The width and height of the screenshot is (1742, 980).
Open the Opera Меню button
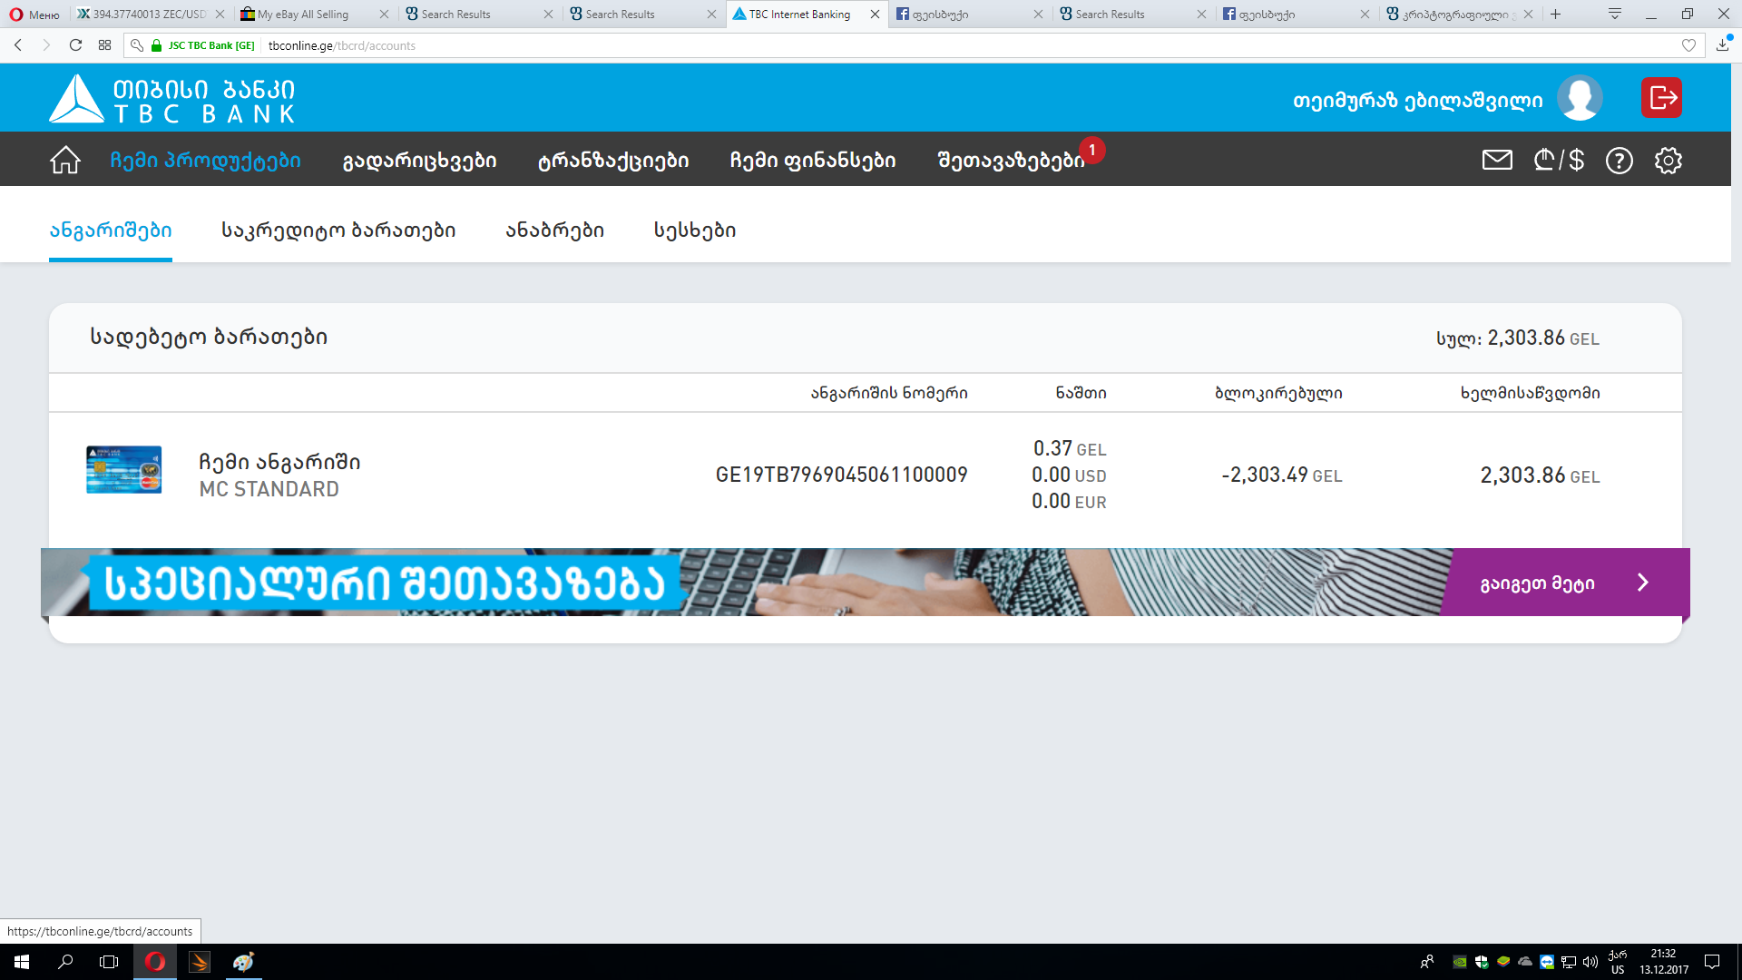click(34, 15)
